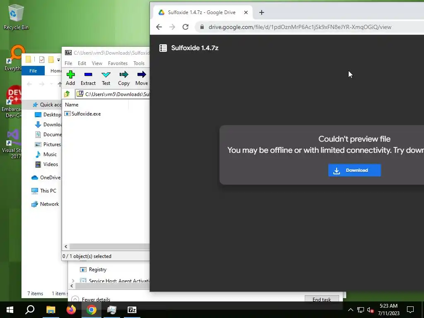Open the Tools menu in 7-Zip
424x318 pixels.
pos(139,63)
